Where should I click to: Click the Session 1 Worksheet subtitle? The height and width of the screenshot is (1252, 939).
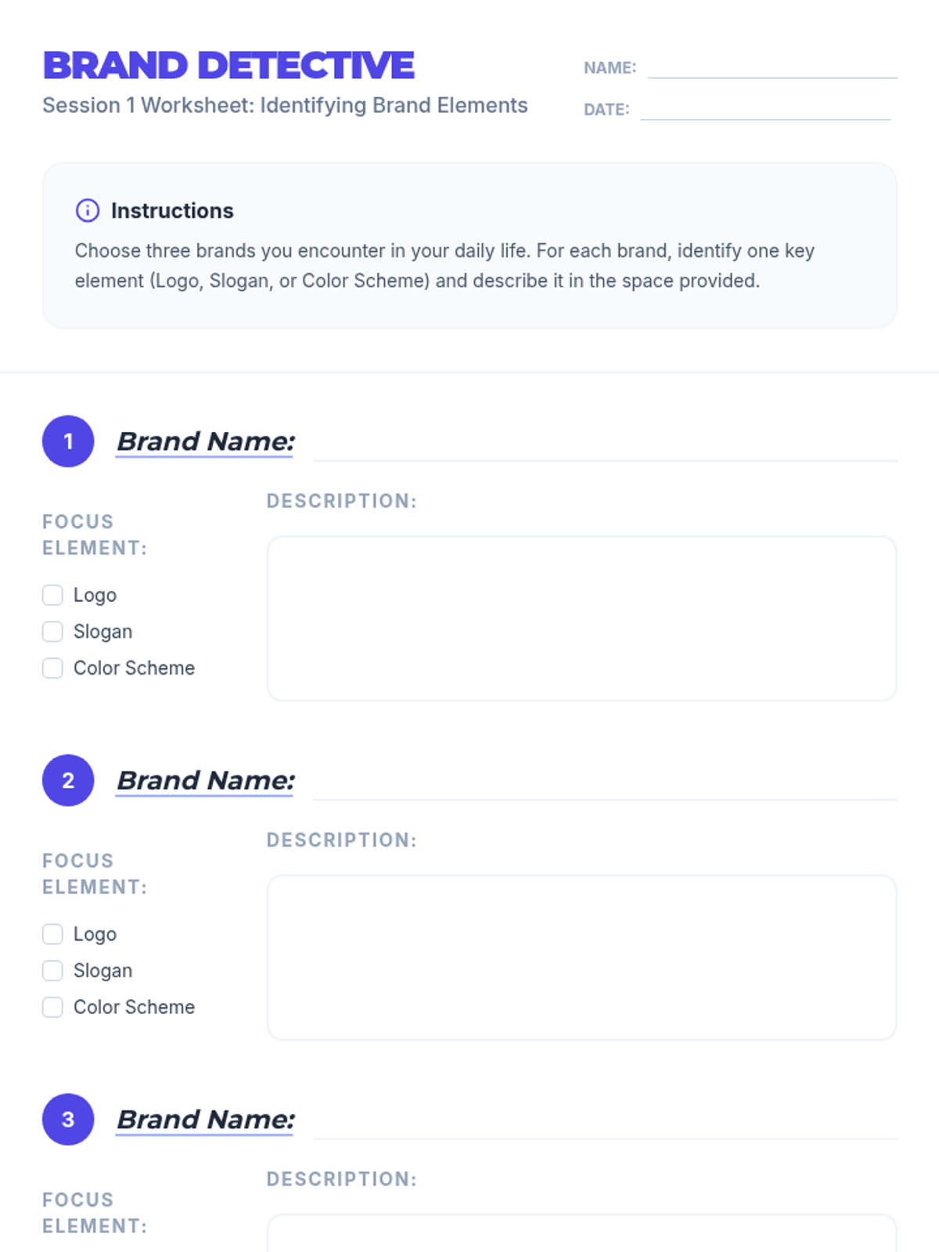pyautogui.click(x=285, y=106)
